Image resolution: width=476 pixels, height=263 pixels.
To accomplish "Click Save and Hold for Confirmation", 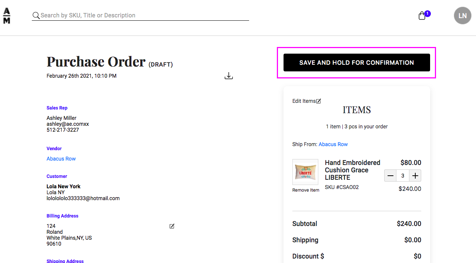I will coord(356,63).
